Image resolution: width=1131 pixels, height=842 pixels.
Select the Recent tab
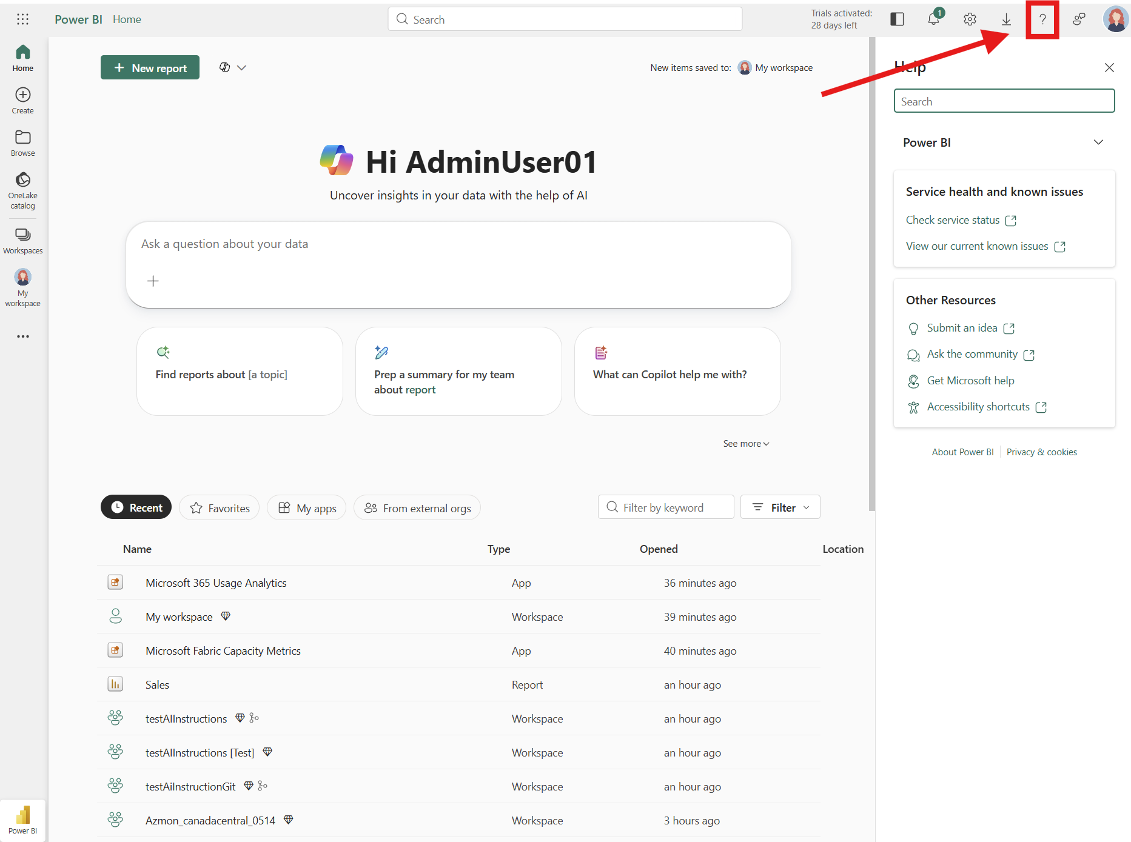[x=136, y=507]
